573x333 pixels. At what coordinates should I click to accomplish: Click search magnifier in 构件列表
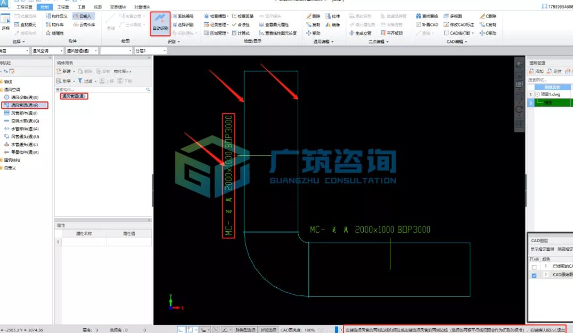(x=148, y=89)
